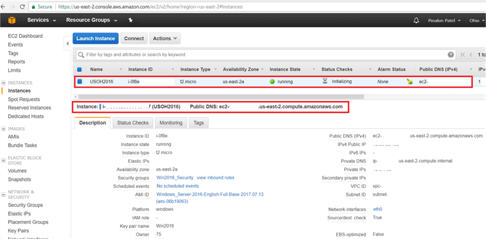This screenshot has height=239, width=486.
Task: Open EC2 Dashboard in sidebar
Action: click(25, 36)
